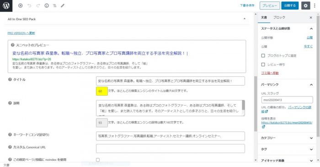Click snippet preview blue title link
Screen dimensions: 320x167
[x=100, y=53]
